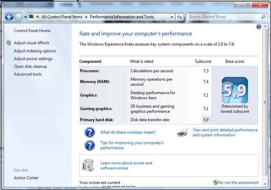Viewport: 271px width, 190px height.
Task: Expand the hidden breadcrumb chevrons
Action: pyautogui.click(x=37, y=17)
